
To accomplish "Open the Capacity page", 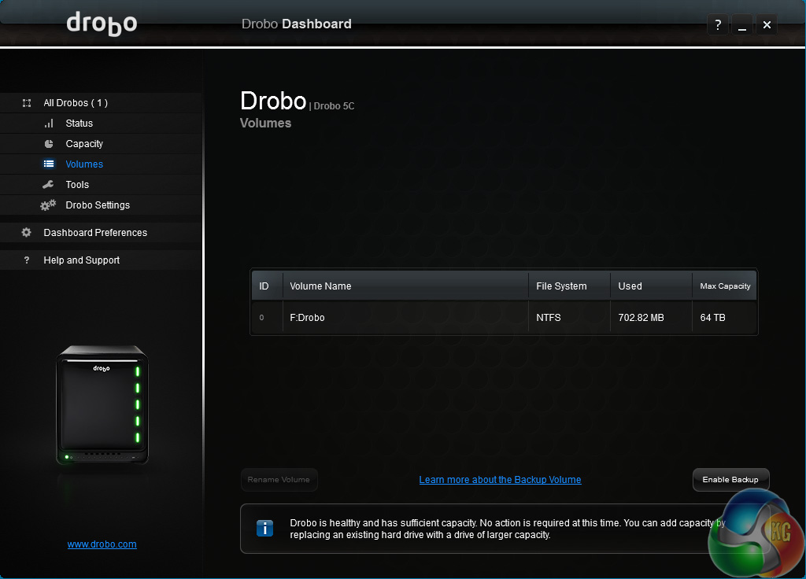I will (x=102, y=144).
